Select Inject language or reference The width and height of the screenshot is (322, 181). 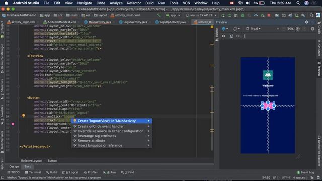pyautogui.click(x=112, y=145)
